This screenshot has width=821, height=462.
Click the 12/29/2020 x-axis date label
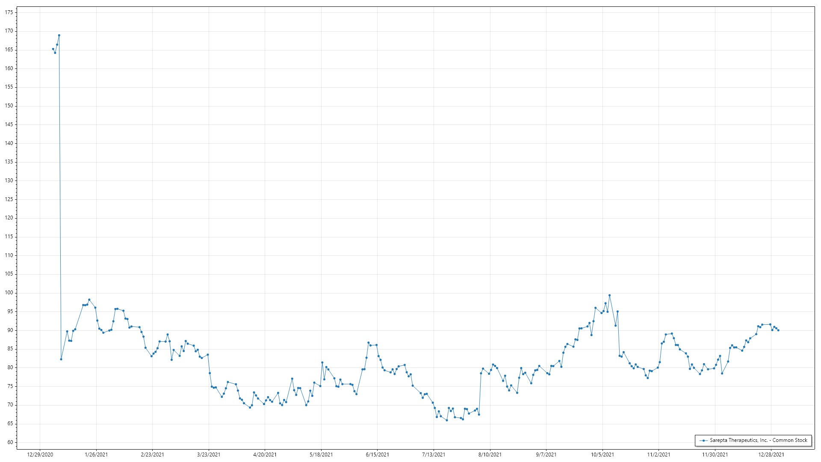pos(40,454)
